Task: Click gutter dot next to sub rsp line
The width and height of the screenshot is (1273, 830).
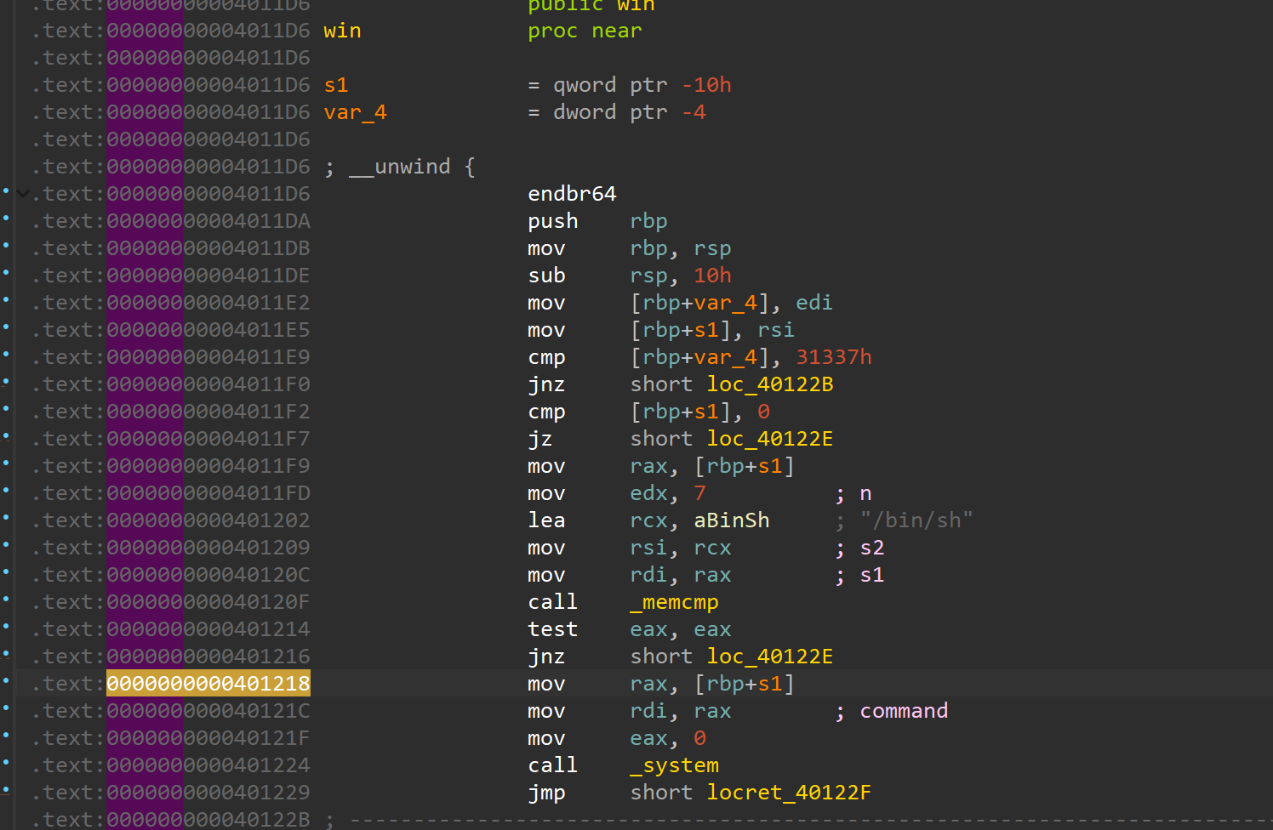Action: point(7,273)
